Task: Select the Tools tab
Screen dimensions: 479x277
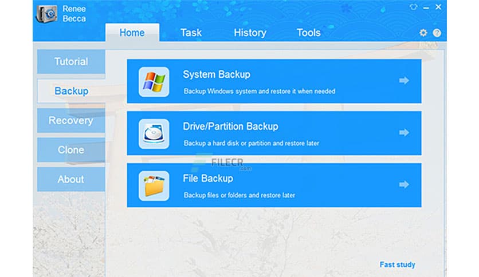Action: [x=308, y=33]
